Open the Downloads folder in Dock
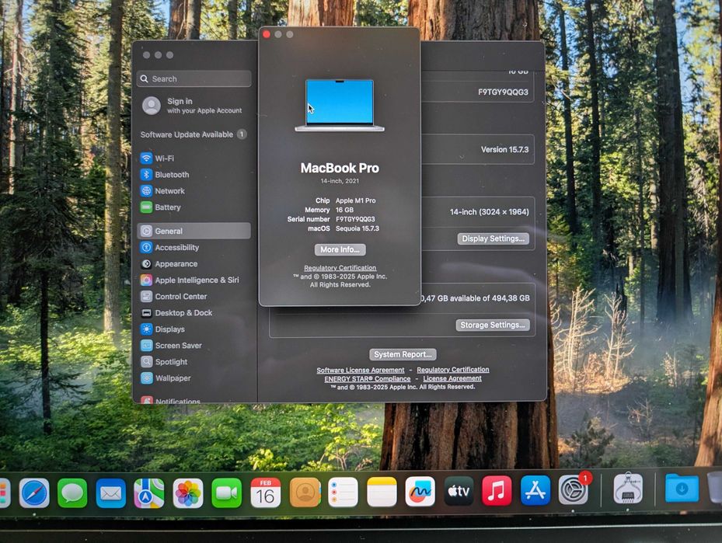The image size is (722, 543). coord(682,489)
